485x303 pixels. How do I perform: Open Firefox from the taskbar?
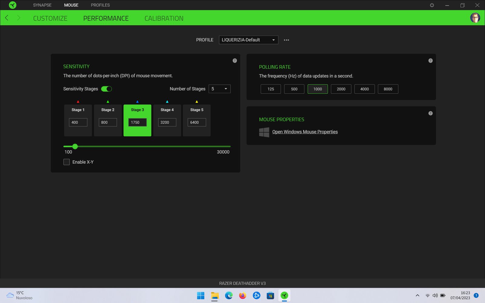(x=242, y=295)
